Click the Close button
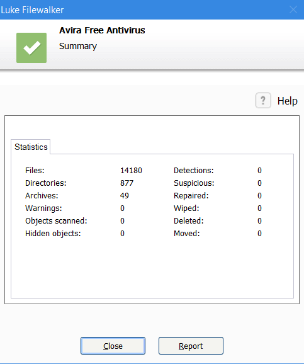 113,346
